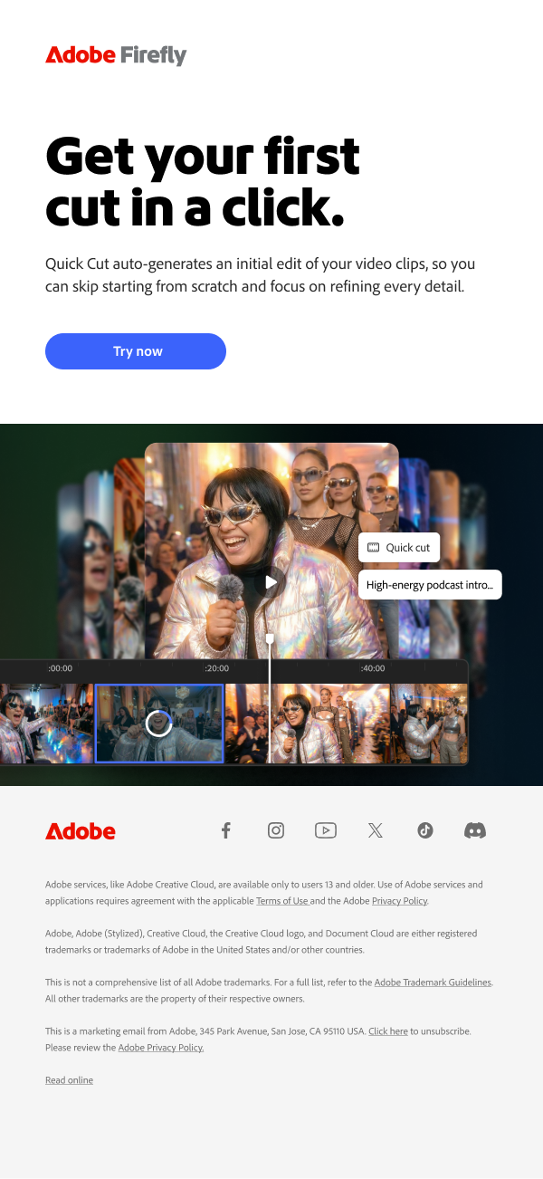Click the :00:00 timeline marker
The image size is (543, 1179).
(x=60, y=668)
